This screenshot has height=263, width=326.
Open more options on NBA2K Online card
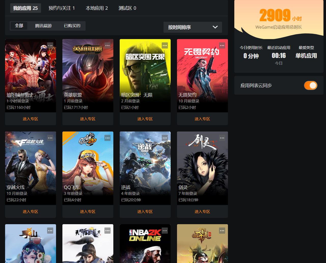(165, 231)
